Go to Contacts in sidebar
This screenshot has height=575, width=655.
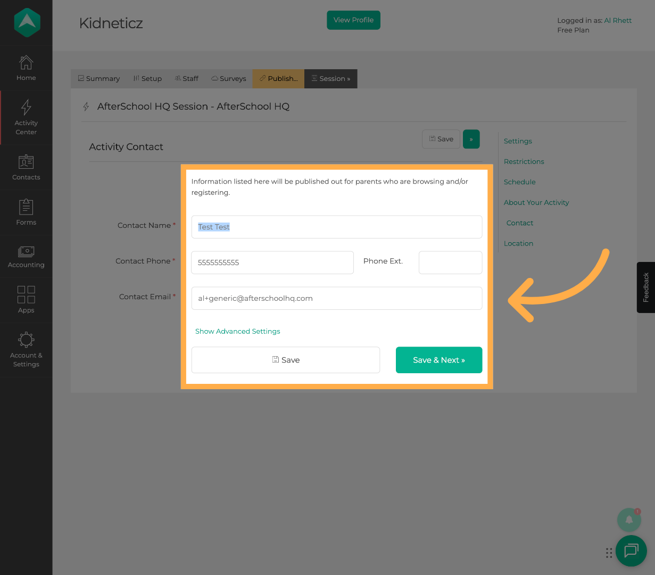[26, 162]
